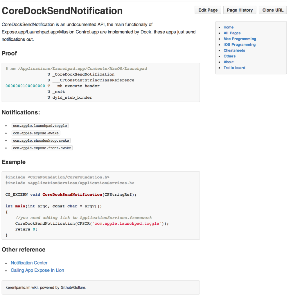Viewport: 291px width, 297px height.
Task: Click the Other reference heading
Action: [x=24, y=250]
